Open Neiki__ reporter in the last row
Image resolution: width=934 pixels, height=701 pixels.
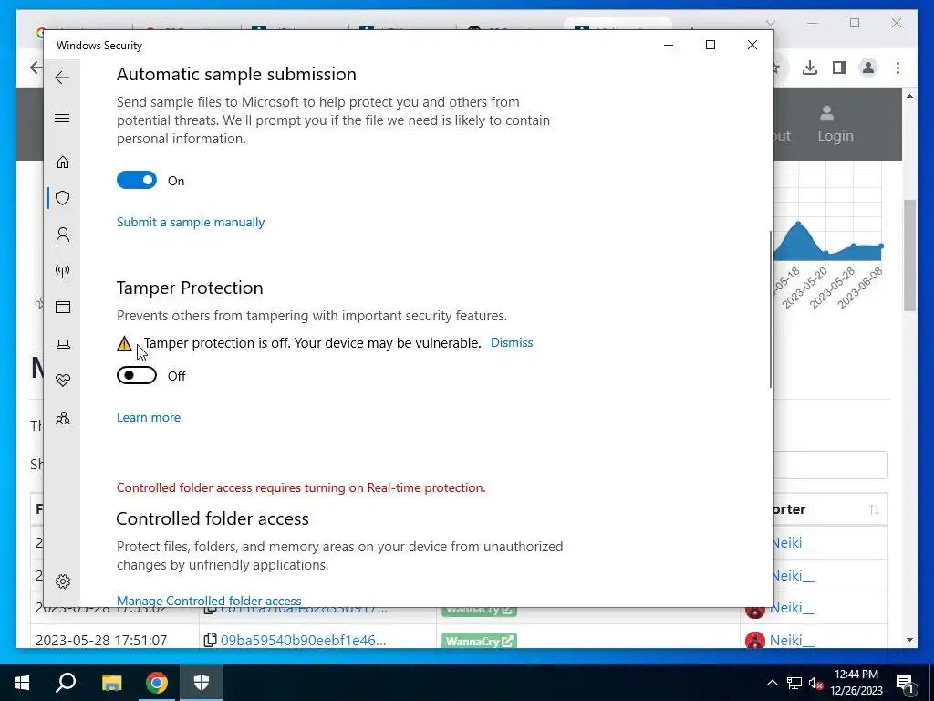(x=792, y=640)
